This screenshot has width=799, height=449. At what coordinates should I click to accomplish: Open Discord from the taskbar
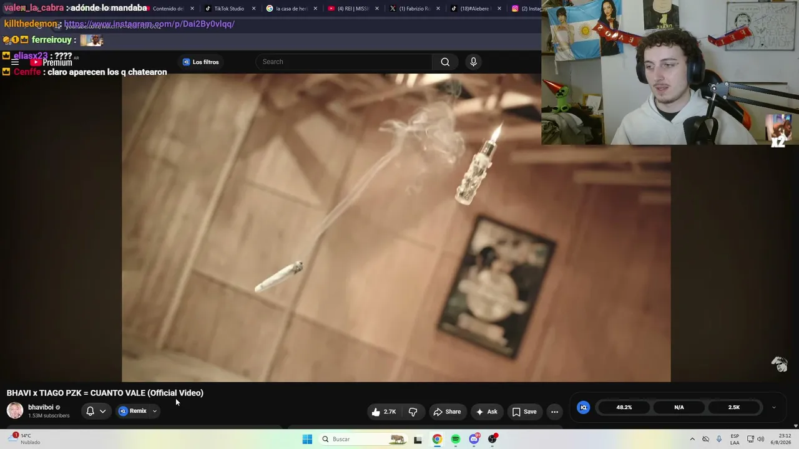tap(474, 439)
